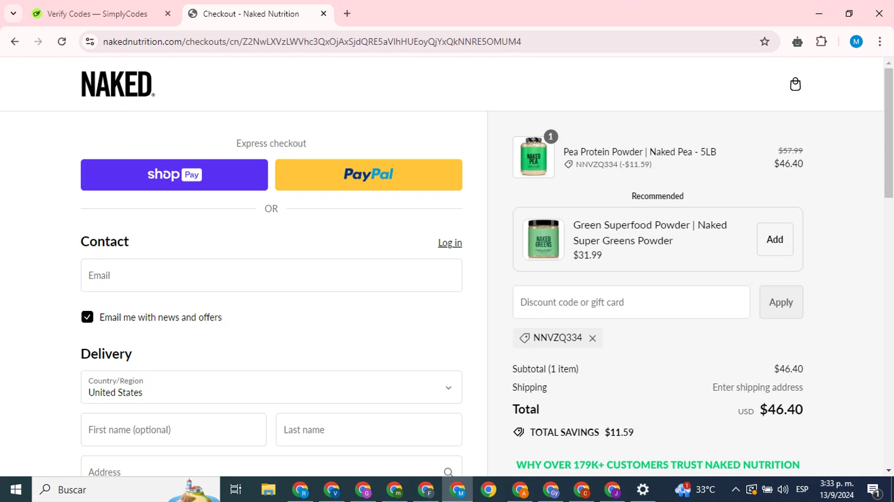The height and width of the screenshot is (502, 894).
Task: Show hidden system tray icons
Action: click(x=735, y=489)
